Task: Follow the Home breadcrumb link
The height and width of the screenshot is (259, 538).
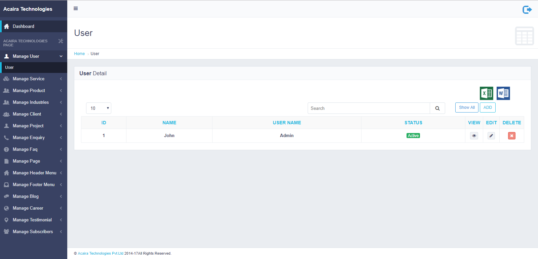Action: click(x=79, y=54)
